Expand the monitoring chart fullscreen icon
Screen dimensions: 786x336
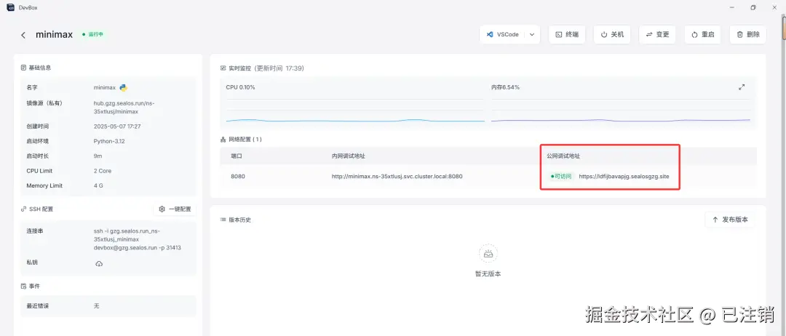tap(742, 87)
